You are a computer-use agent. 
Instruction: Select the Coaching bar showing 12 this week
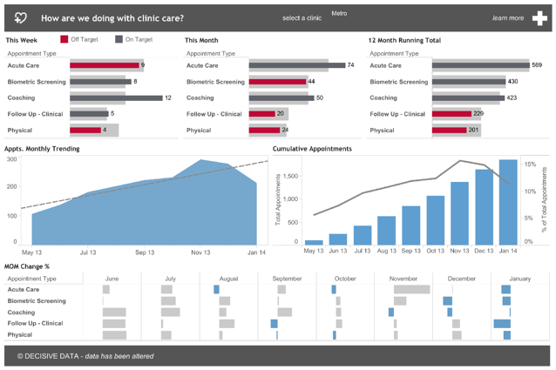point(116,98)
